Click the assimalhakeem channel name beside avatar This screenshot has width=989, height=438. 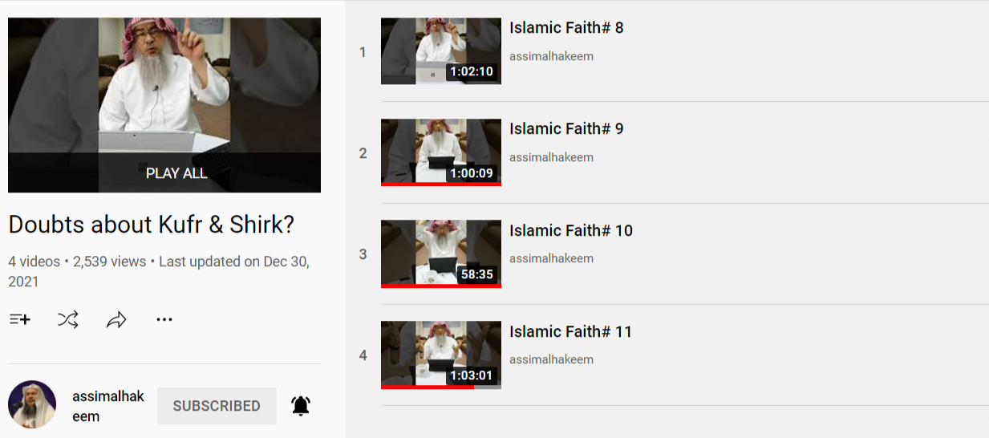[x=108, y=407]
